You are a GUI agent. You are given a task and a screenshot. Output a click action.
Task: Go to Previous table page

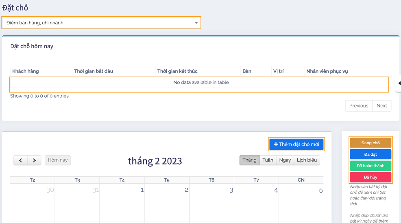click(358, 106)
